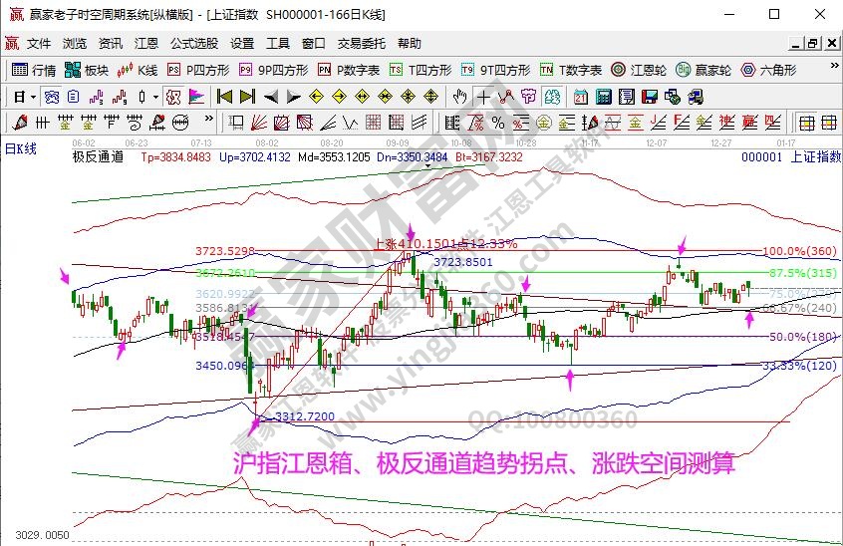The width and height of the screenshot is (843, 546).
Task: Expand the 日 period dropdown arrow
Action: click(33, 97)
